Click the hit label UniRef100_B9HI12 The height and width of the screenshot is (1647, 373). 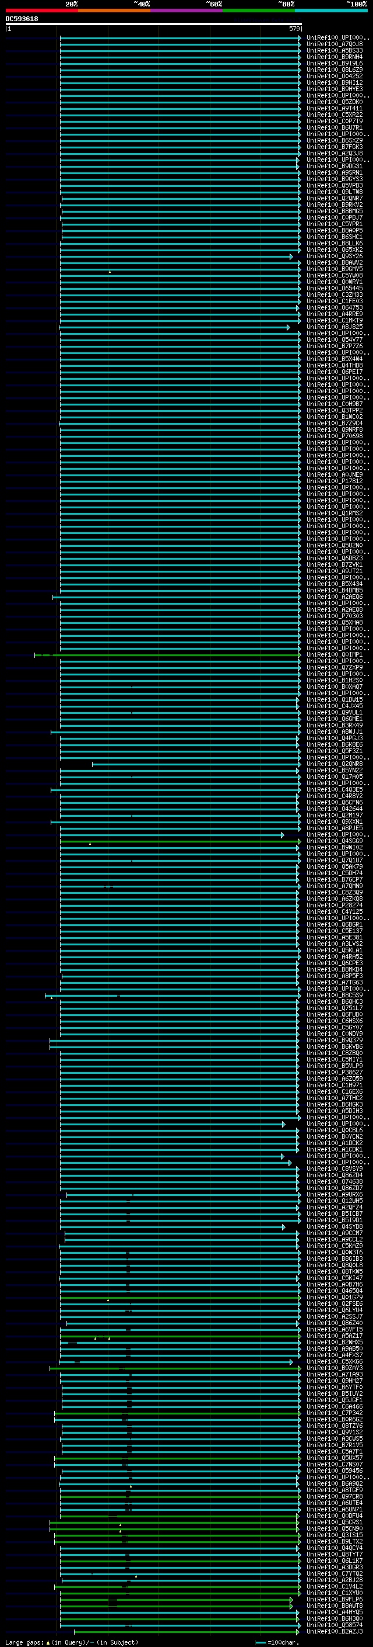coord(335,82)
